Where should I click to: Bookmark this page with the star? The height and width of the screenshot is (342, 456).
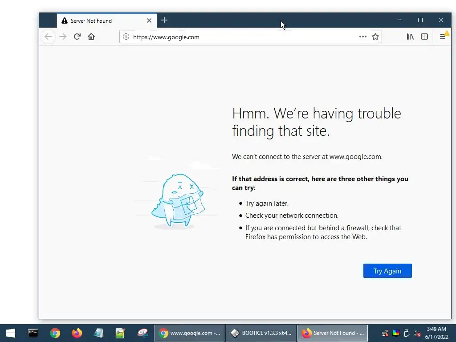[x=375, y=37]
